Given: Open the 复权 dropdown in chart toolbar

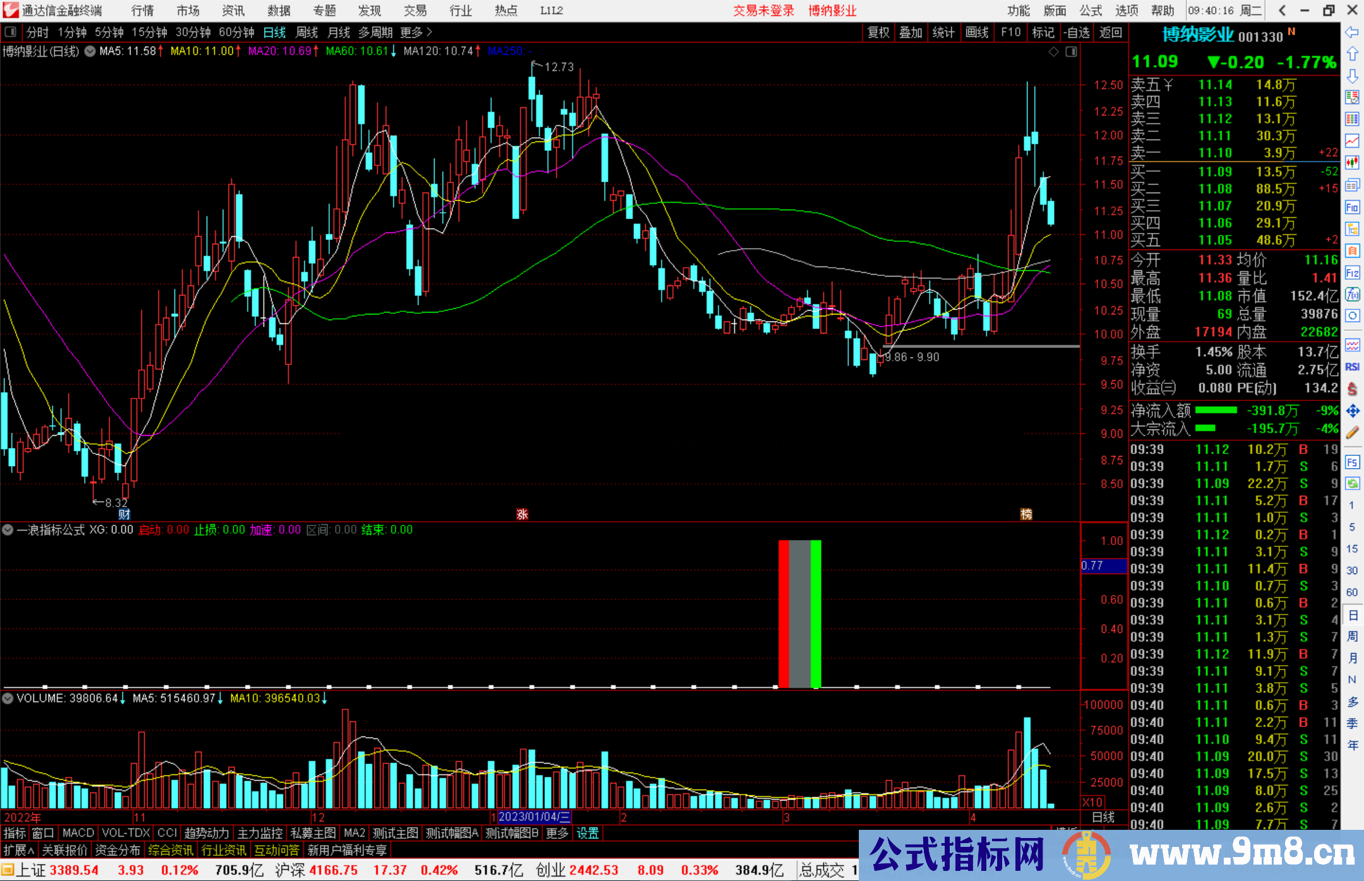Looking at the screenshot, I should point(878,32).
